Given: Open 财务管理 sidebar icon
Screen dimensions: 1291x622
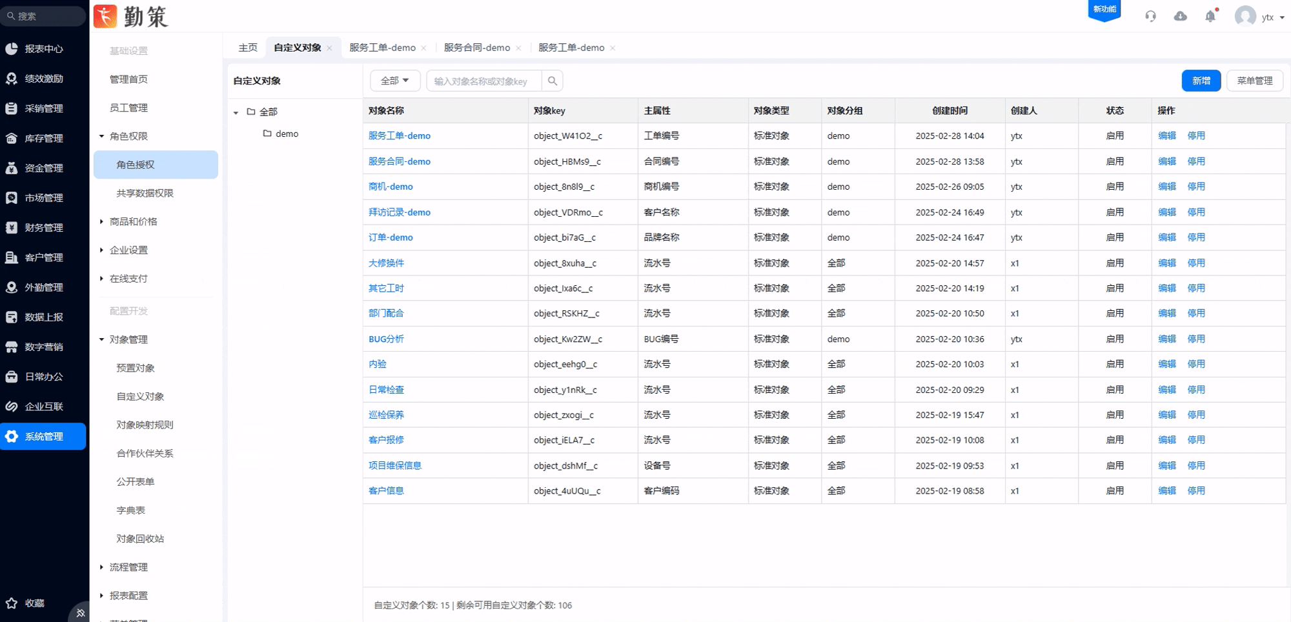Looking at the screenshot, I should [12, 227].
